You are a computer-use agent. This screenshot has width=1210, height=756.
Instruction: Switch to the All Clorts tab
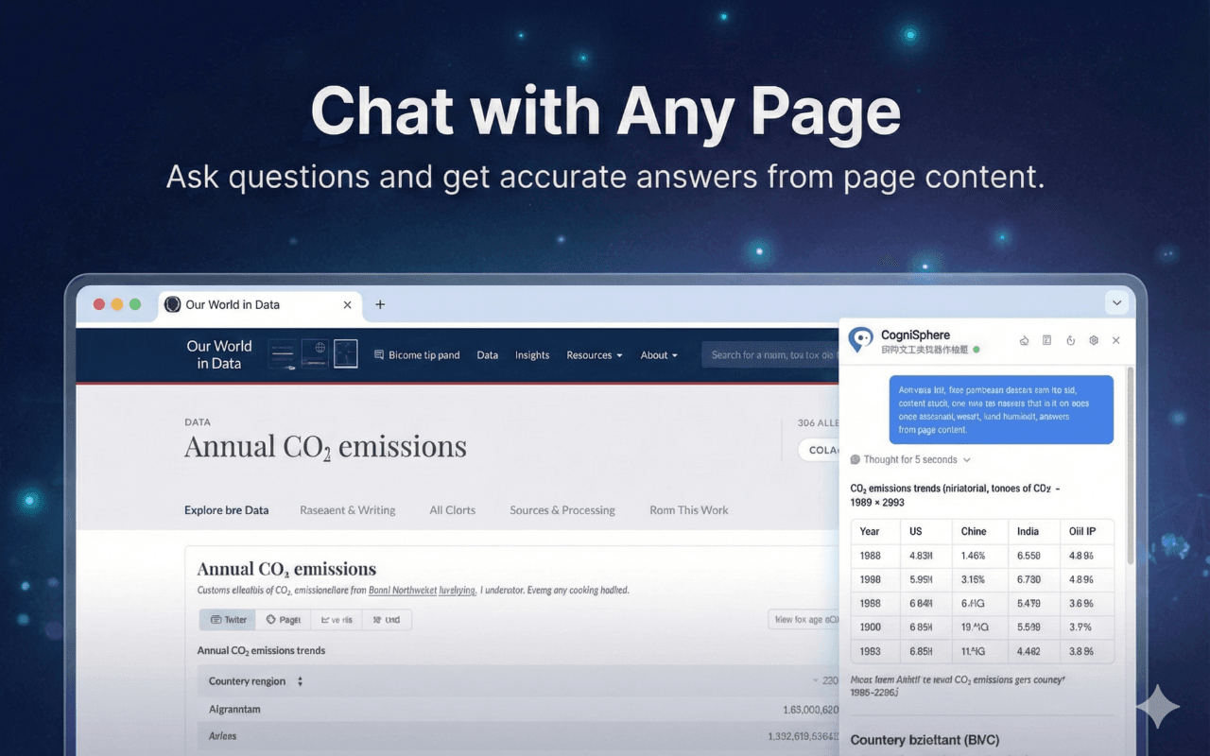[x=452, y=510]
